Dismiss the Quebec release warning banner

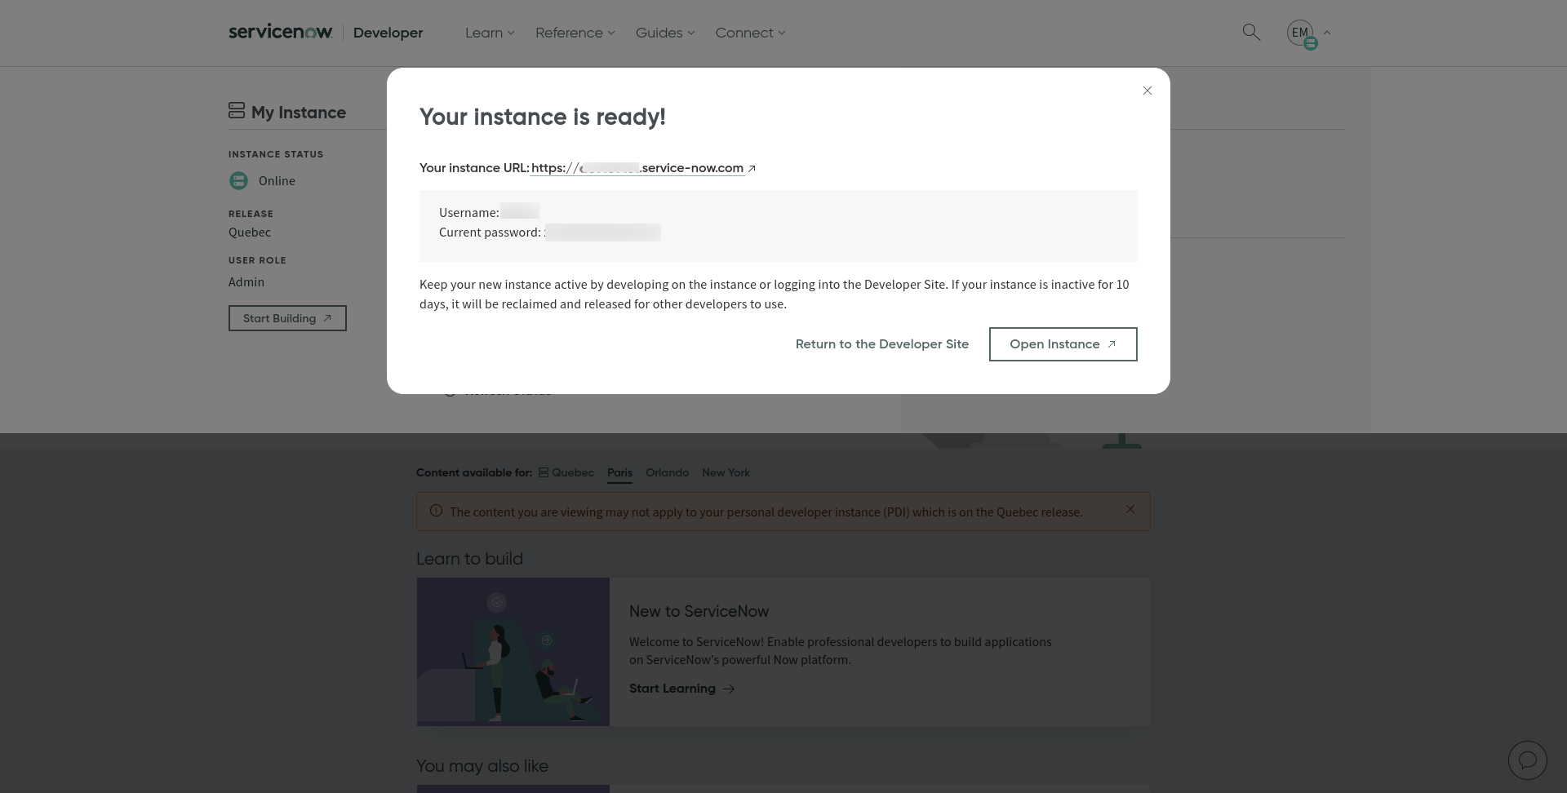click(x=1130, y=509)
